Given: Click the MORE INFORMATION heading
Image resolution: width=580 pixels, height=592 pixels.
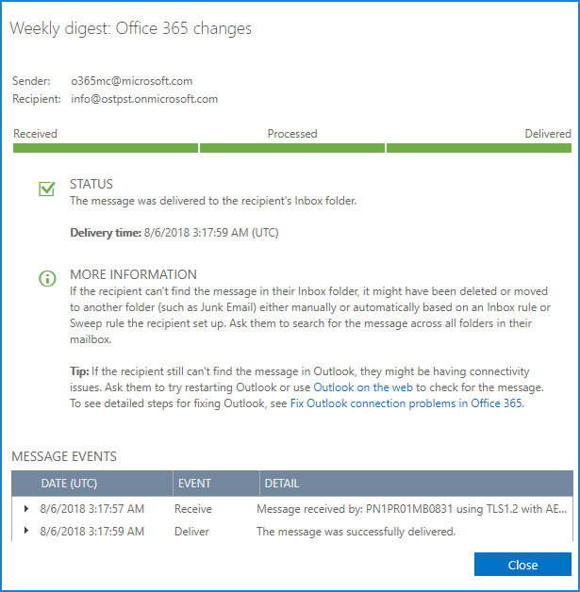Looking at the screenshot, I should pos(133,274).
